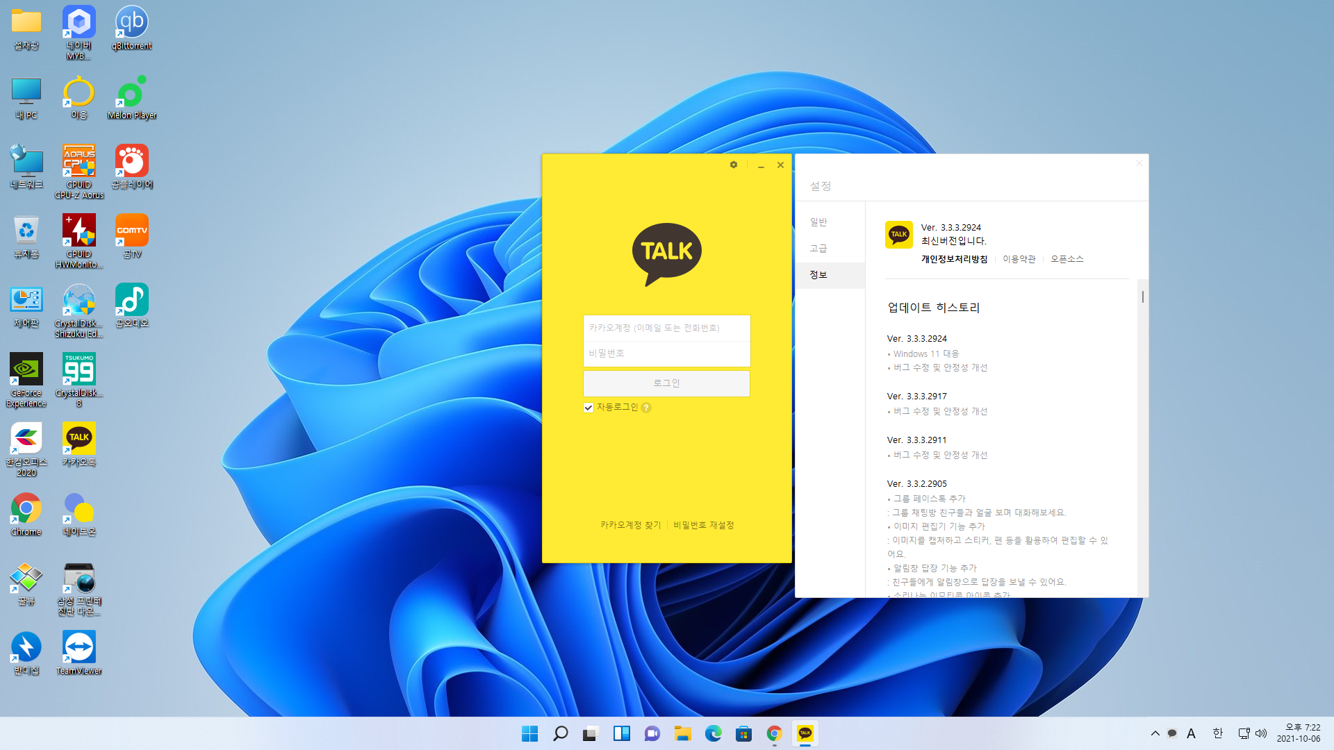
Task: Open the 반디집 desktop icon
Action: click(x=26, y=653)
